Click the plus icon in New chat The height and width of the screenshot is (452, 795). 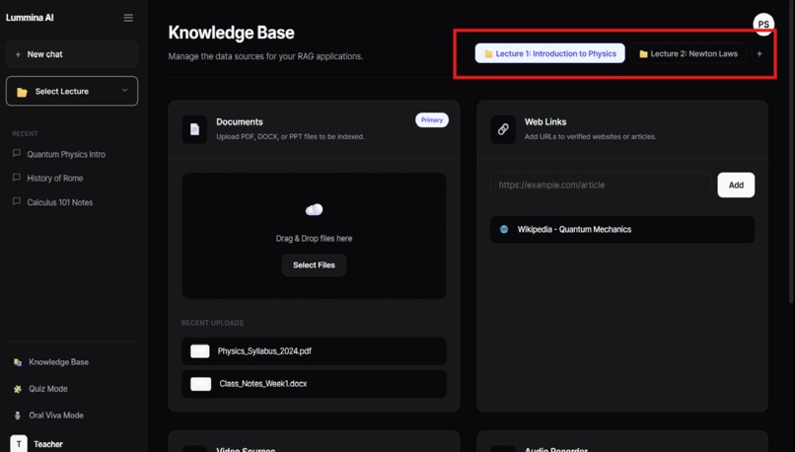click(x=19, y=54)
